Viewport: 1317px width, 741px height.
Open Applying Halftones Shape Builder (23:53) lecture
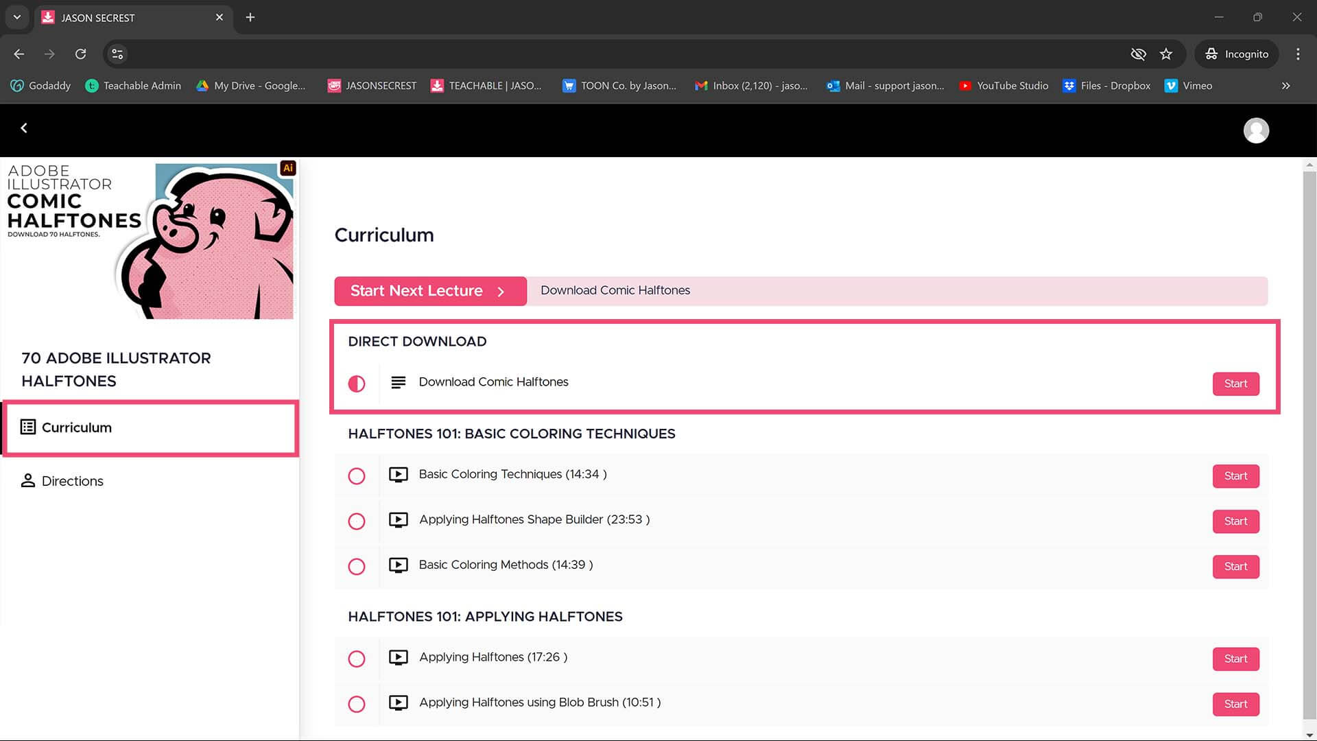534,519
